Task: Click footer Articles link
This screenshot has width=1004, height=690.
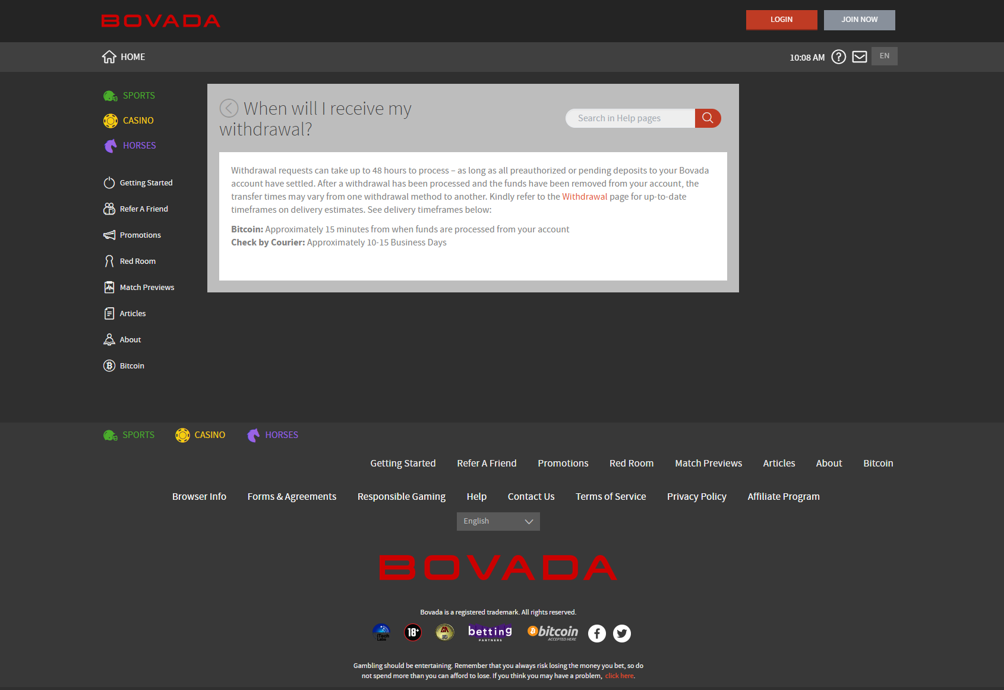Action: coord(779,464)
